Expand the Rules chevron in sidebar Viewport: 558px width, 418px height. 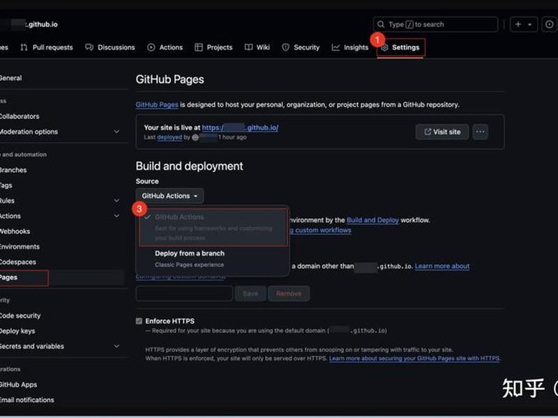point(116,201)
